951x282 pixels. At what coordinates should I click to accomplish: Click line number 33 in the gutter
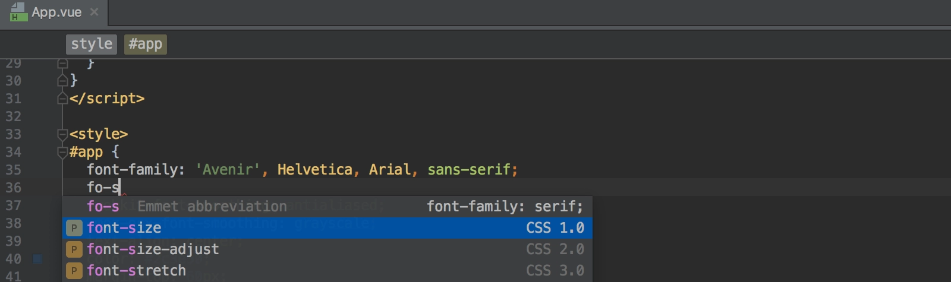(13, 134)
